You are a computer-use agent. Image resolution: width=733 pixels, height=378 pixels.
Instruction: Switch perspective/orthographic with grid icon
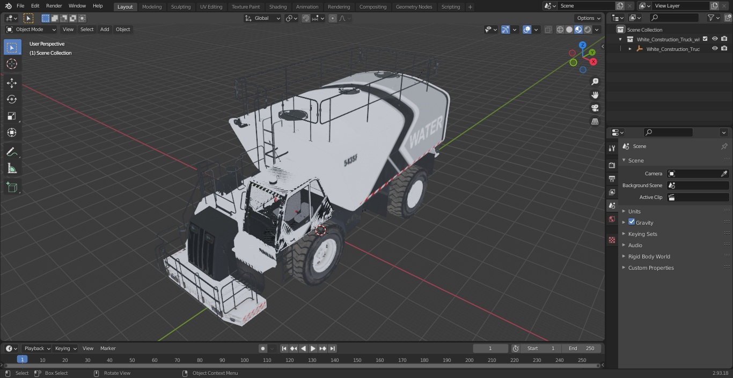(x=595, y=122)
